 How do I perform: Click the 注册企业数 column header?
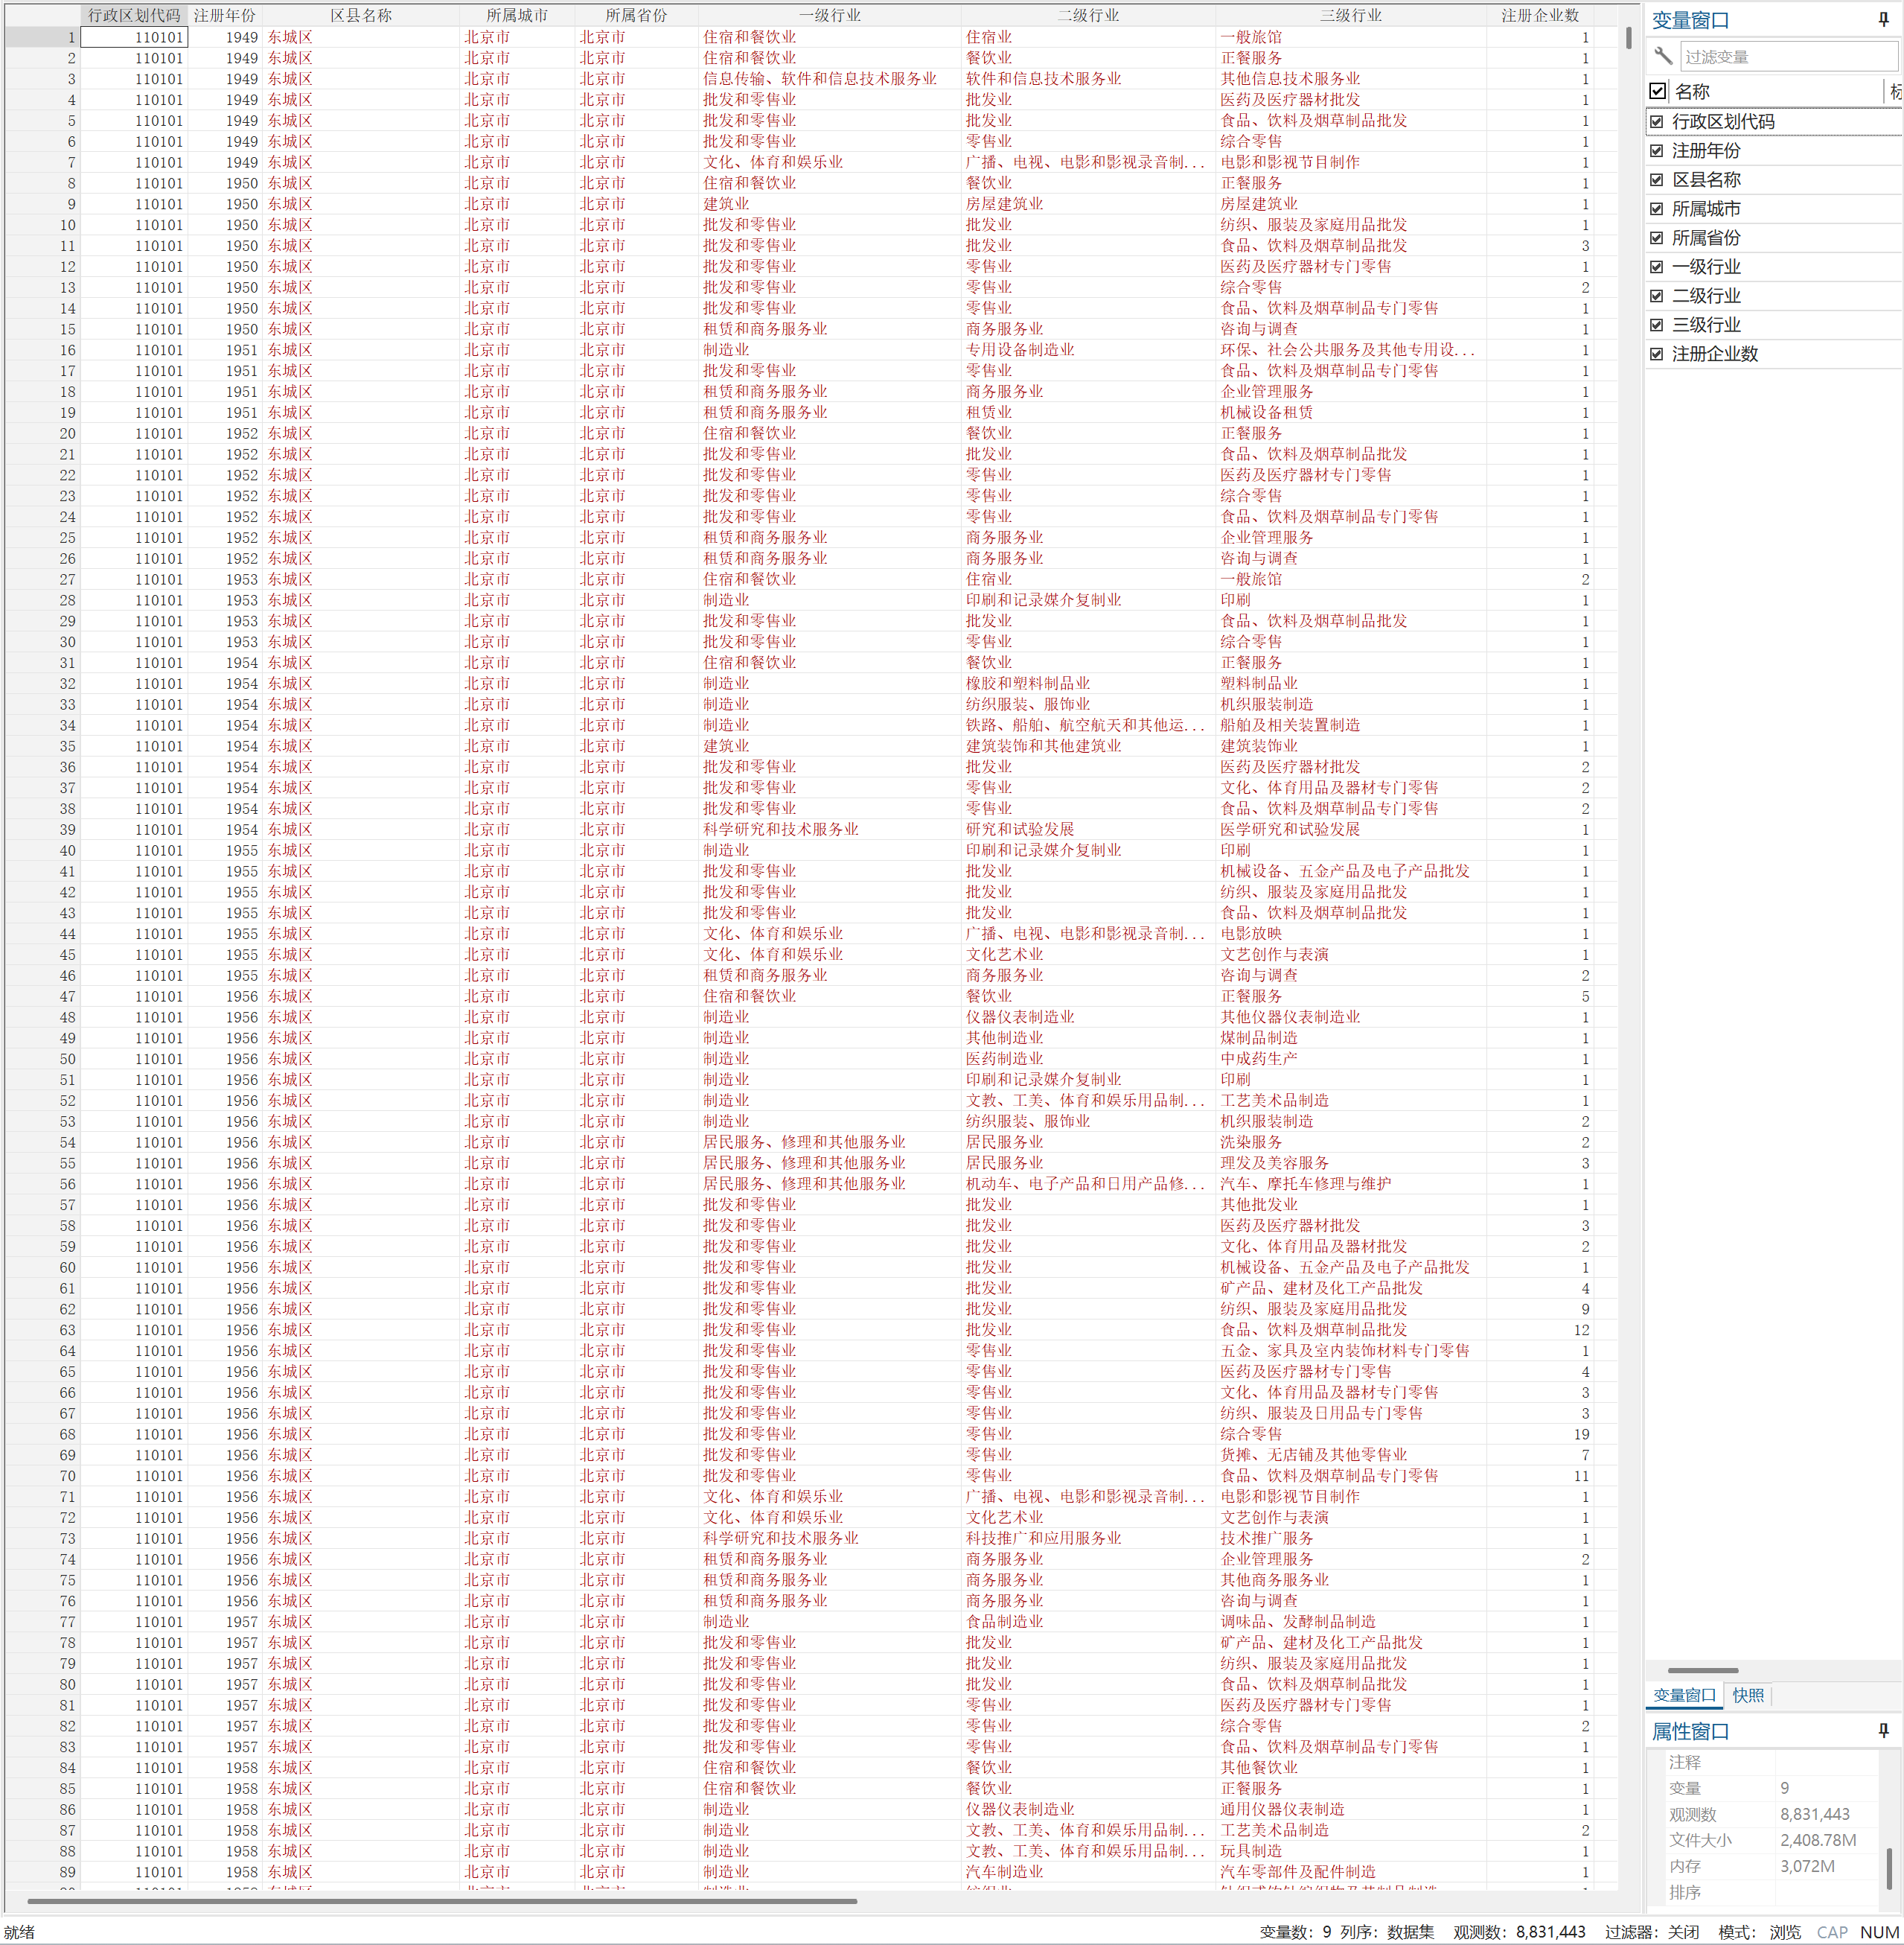coord(1539,15)
